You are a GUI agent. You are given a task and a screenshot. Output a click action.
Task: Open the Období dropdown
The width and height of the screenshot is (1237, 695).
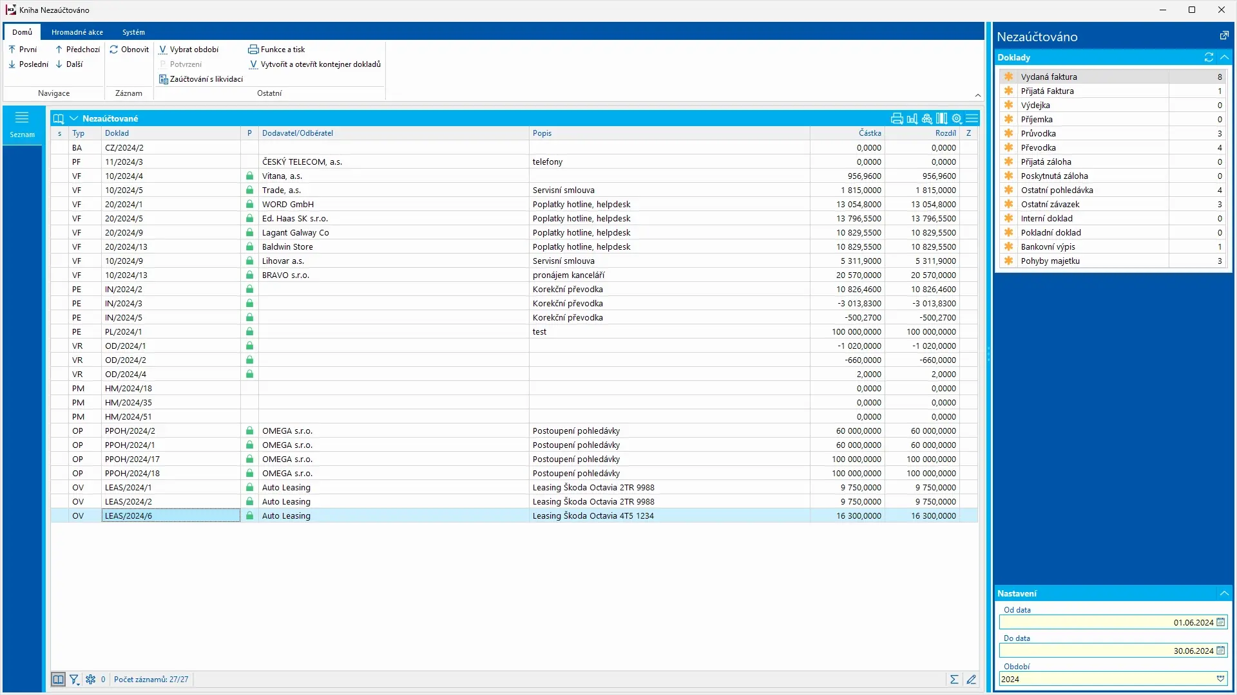point(1220,679)
